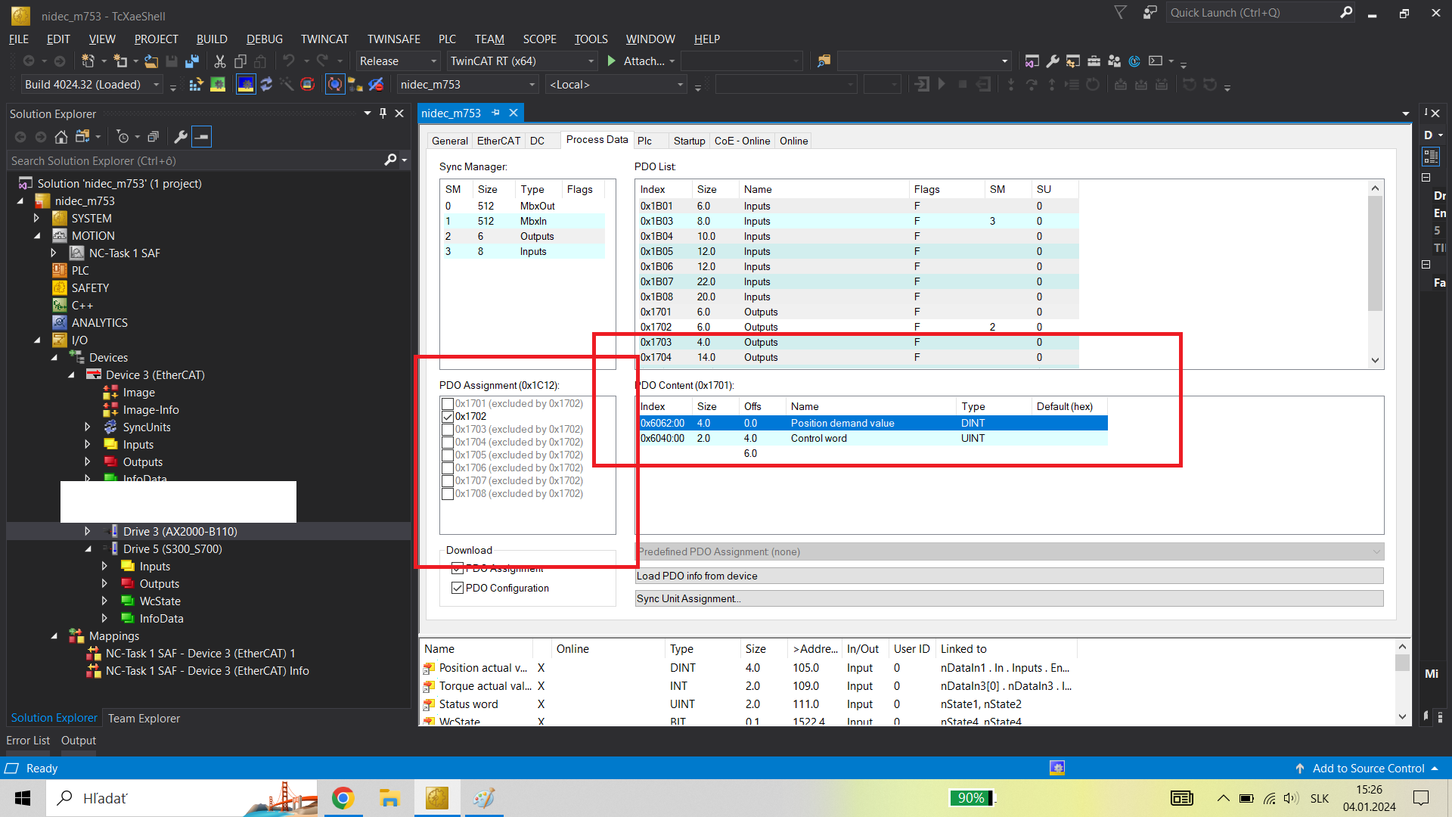The width and height of the screenshot is (1452, 817).
Task: Collapse the Drive 5 (S300_S700) node
Action: pos(88,549)
